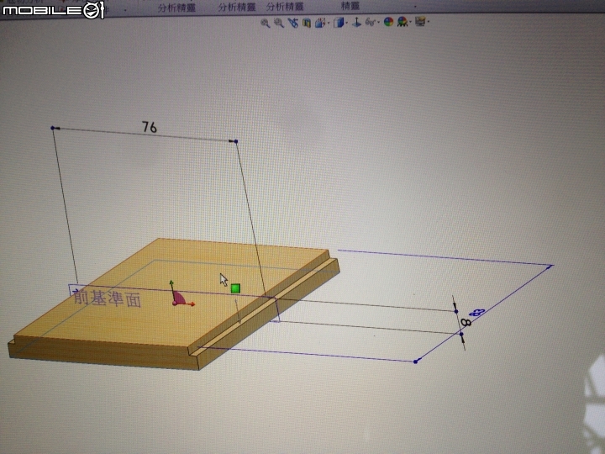This screenshot has height=454, width=605.
Task: Select the 前基準面 plane label
Action: point(107,298)
